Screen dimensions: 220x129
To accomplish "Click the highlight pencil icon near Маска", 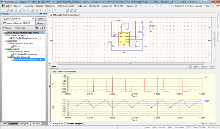I will (190, 67).
